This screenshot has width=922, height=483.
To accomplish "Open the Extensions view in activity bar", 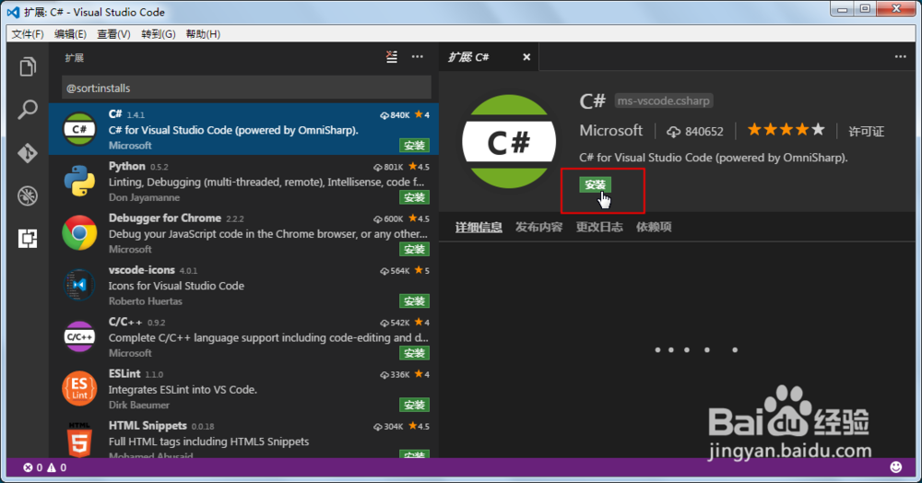I will (x=28, y=239).
